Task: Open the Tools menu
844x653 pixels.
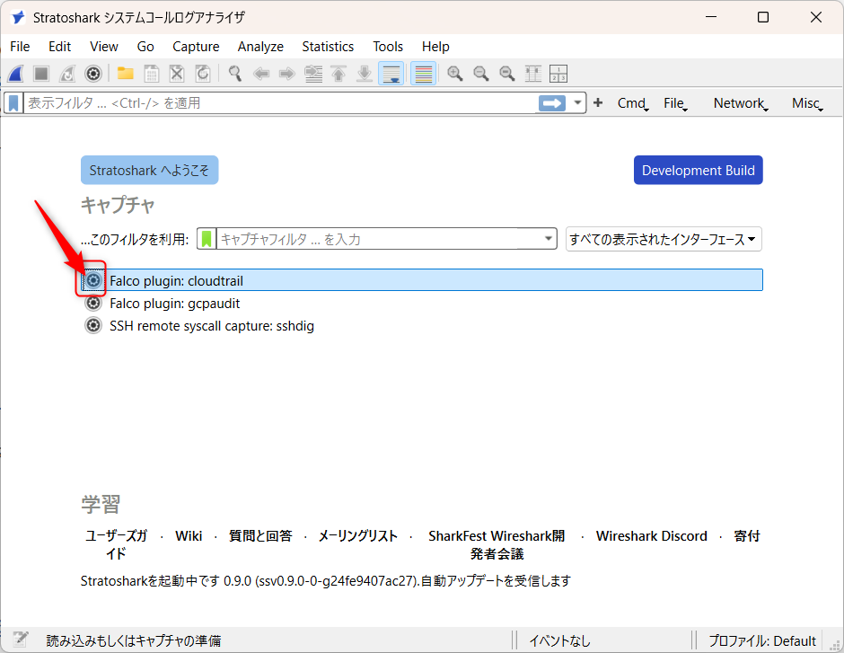Action: click(388, 47)
